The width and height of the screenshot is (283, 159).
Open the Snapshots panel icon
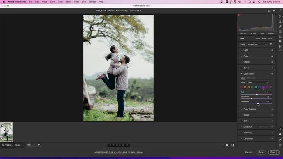(x=280, y=41)
